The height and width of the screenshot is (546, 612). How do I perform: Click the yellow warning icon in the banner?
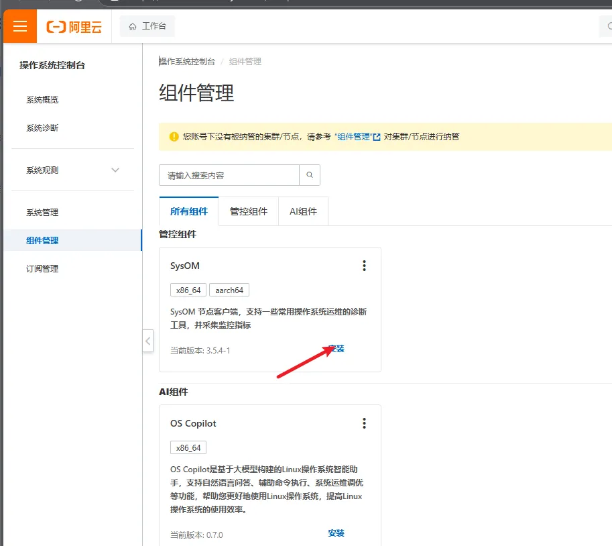tap(174, 137)
